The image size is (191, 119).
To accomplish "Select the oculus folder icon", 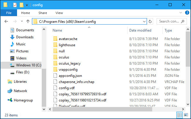I will [55, 57].
